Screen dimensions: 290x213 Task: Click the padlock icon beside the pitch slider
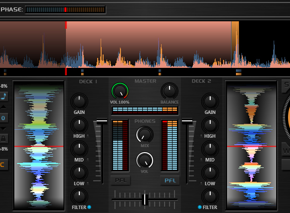3,139
